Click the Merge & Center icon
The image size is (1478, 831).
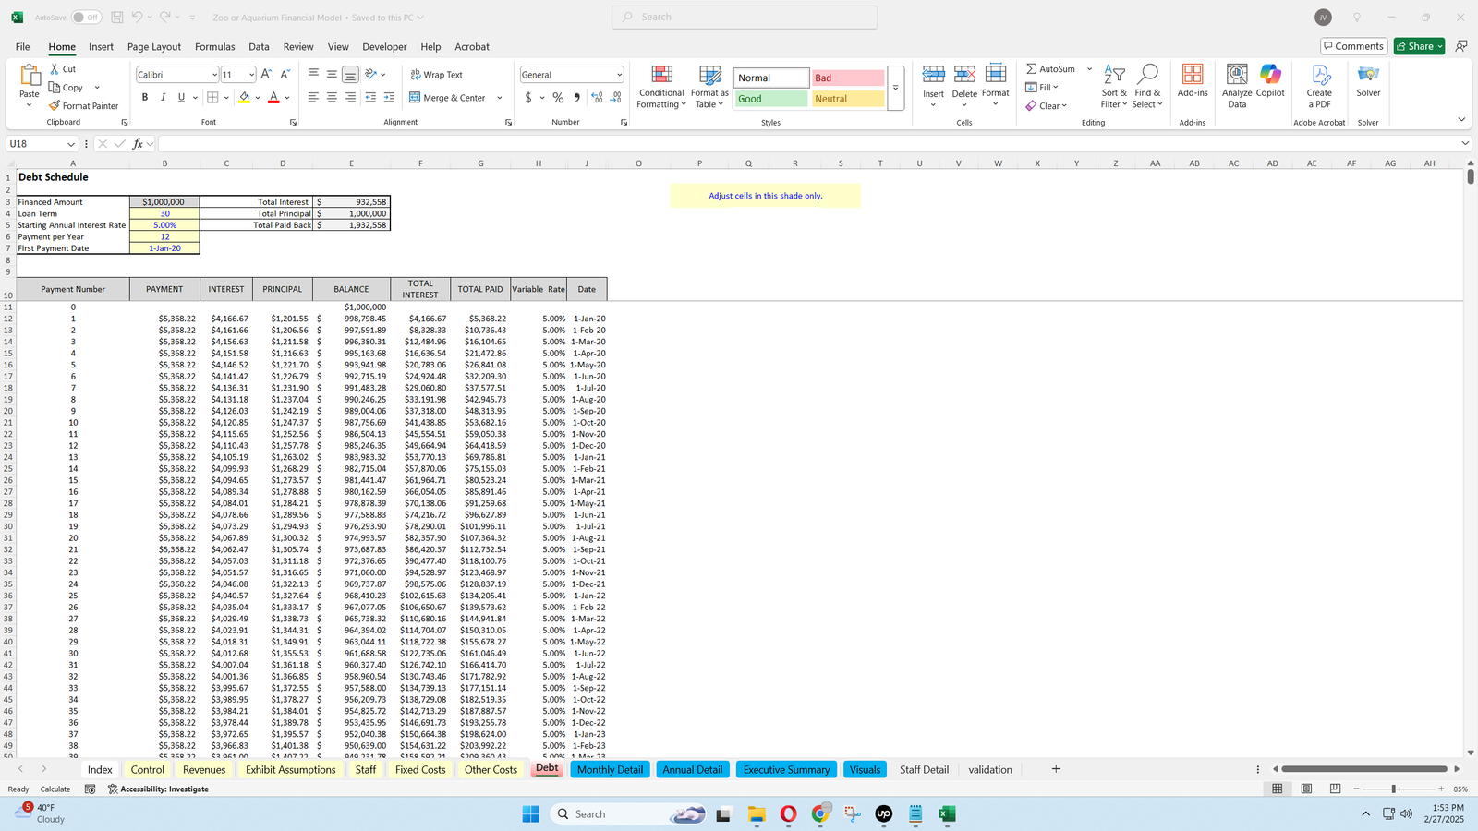[x=416, y=98]
